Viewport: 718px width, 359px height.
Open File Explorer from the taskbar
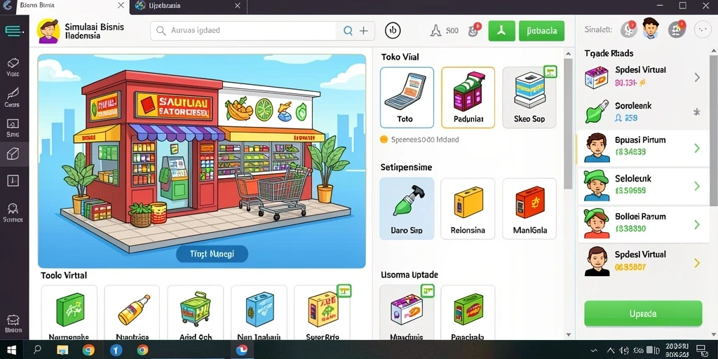pyautogui.click(x=62, y=351)
